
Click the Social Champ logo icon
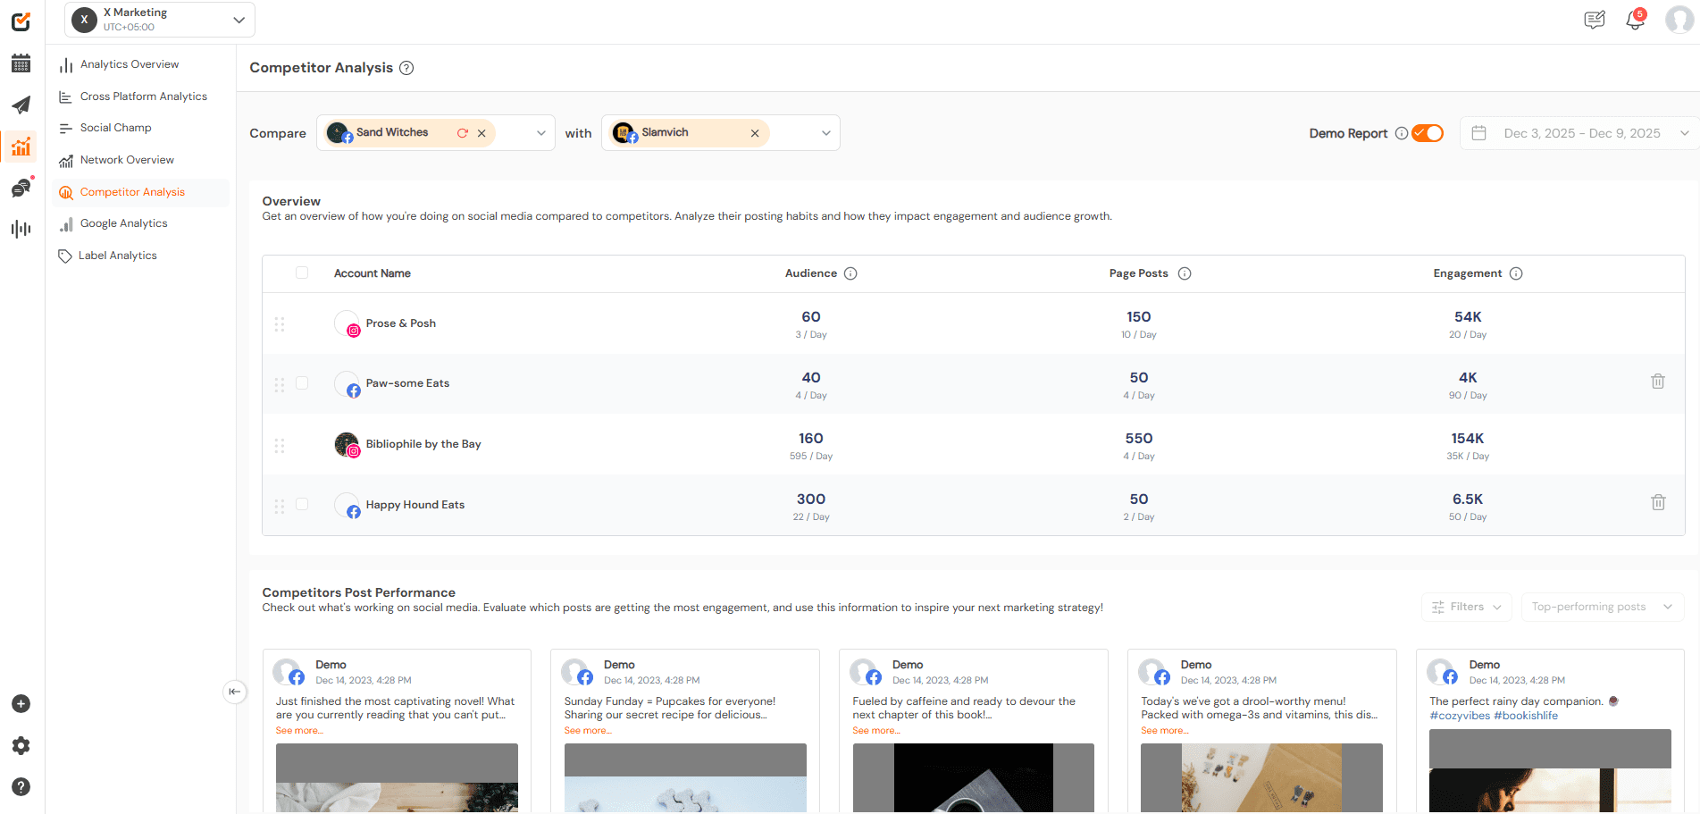tap(21, 21)
